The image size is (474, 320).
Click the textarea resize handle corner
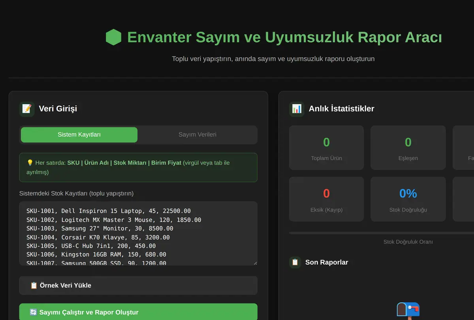pos(255,263)
